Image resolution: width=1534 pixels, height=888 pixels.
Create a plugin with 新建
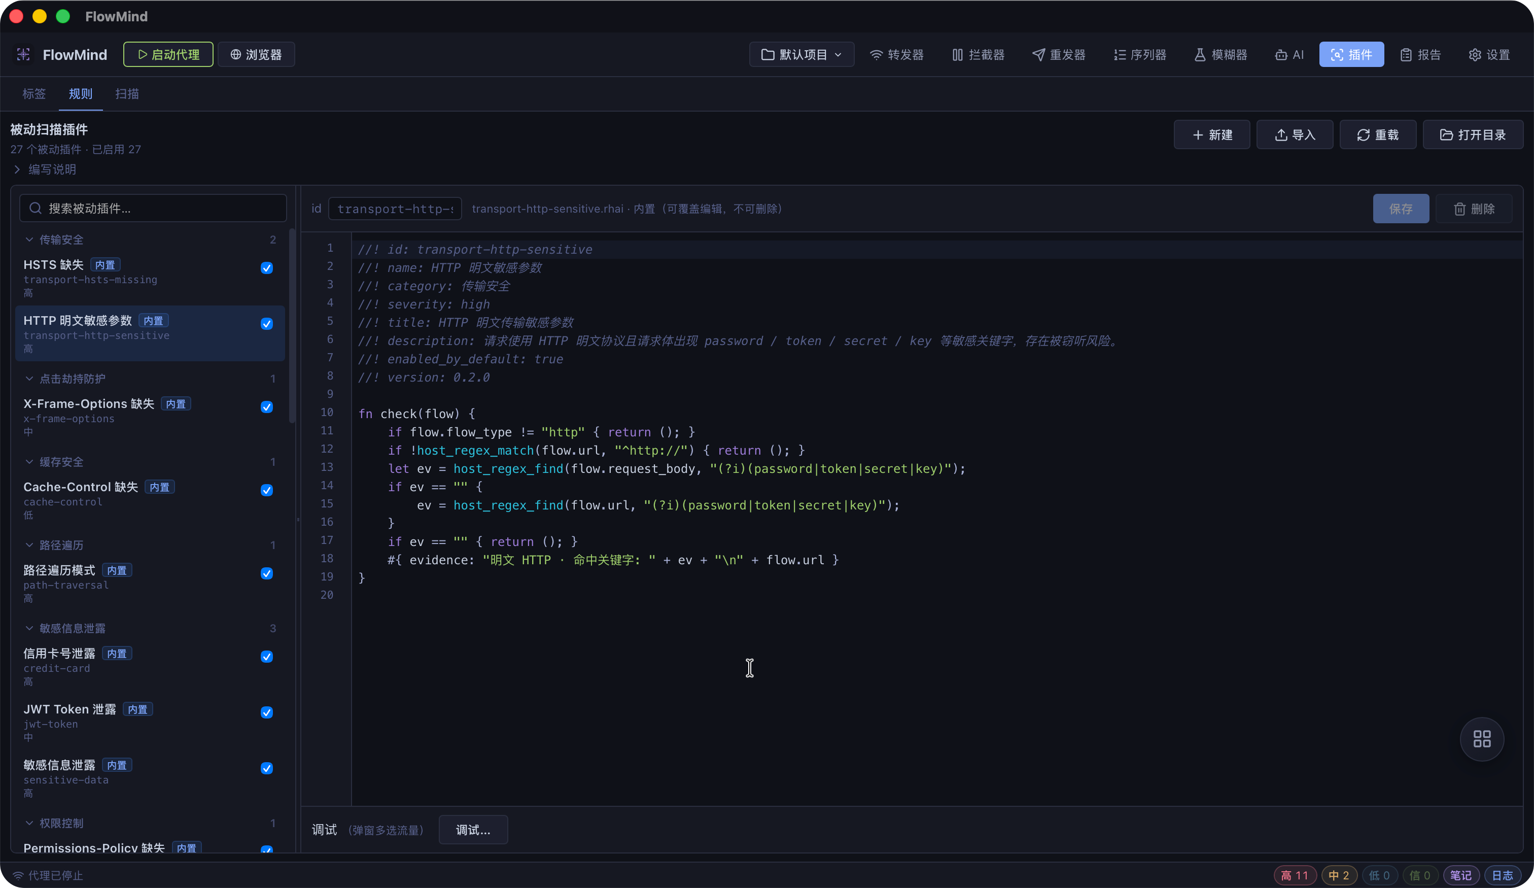pos(1211,134)
